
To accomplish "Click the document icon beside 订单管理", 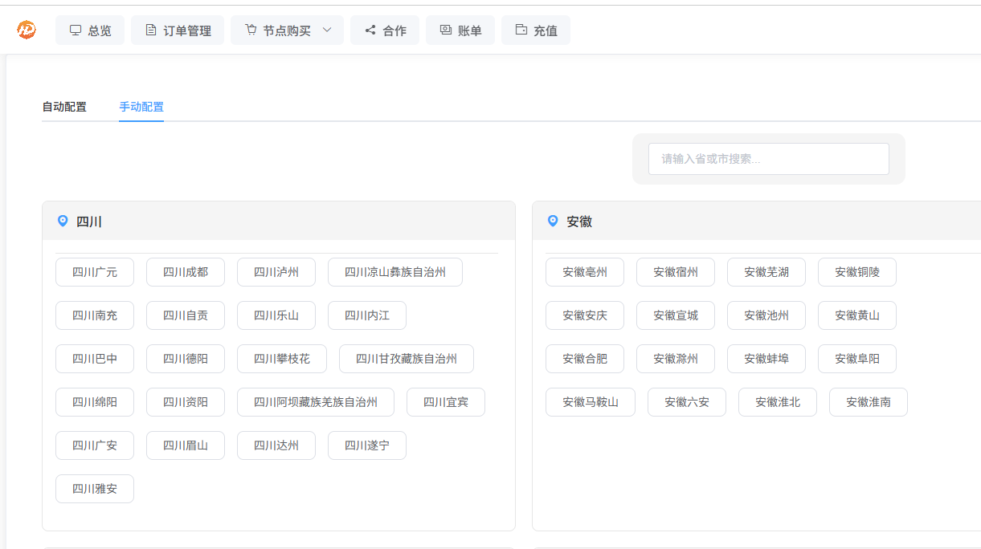I will coord(151,31).
